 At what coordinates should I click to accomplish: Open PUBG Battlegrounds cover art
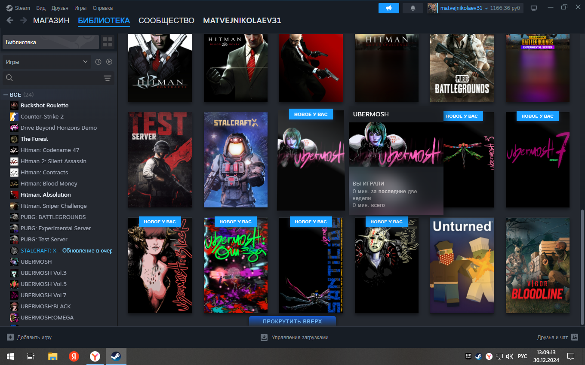462,67
